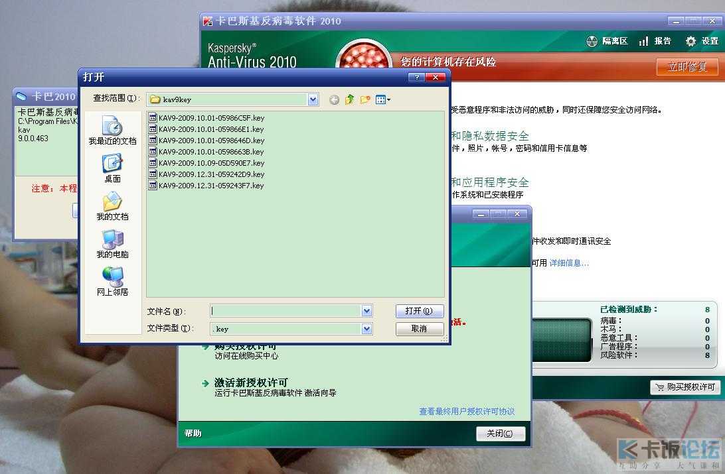Click the red Kaspersky protection status indicator
725x474 pixels.
[364, 54]
